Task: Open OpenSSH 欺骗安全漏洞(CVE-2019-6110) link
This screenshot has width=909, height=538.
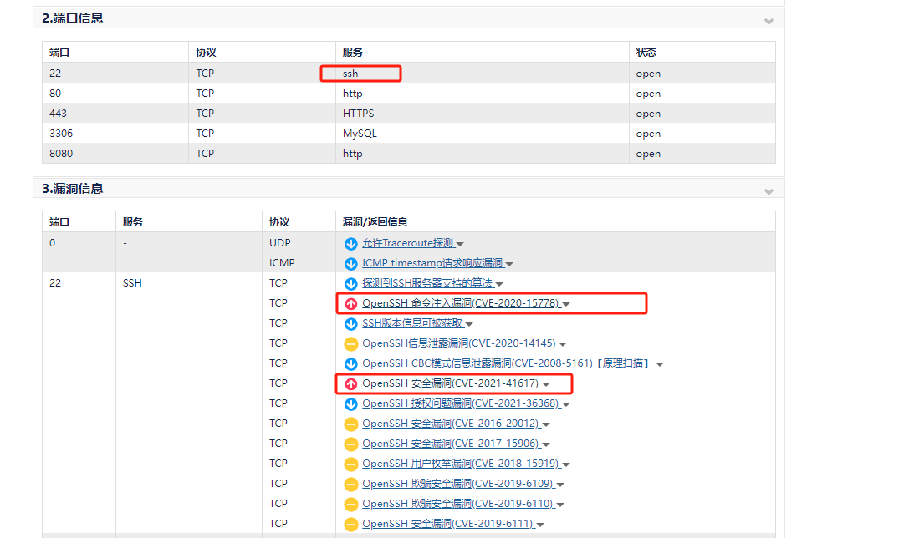Action: [x=458, y=503]
